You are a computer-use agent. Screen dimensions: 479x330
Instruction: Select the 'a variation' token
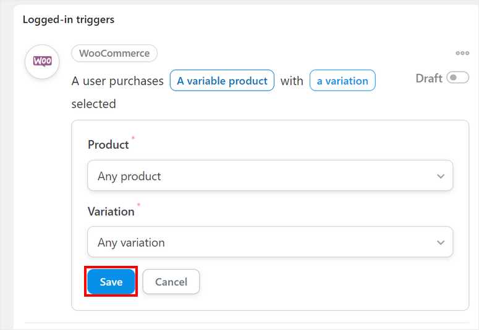[x=342, y=81]
